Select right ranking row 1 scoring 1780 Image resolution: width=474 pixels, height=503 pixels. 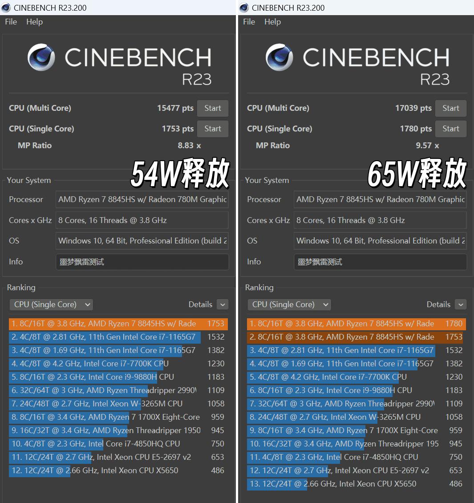pos(357,324)
